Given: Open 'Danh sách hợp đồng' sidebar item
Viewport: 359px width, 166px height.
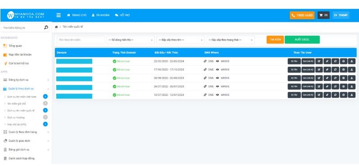Looking at the screenshot, I should pyautogui.click(x=19, y=158).
